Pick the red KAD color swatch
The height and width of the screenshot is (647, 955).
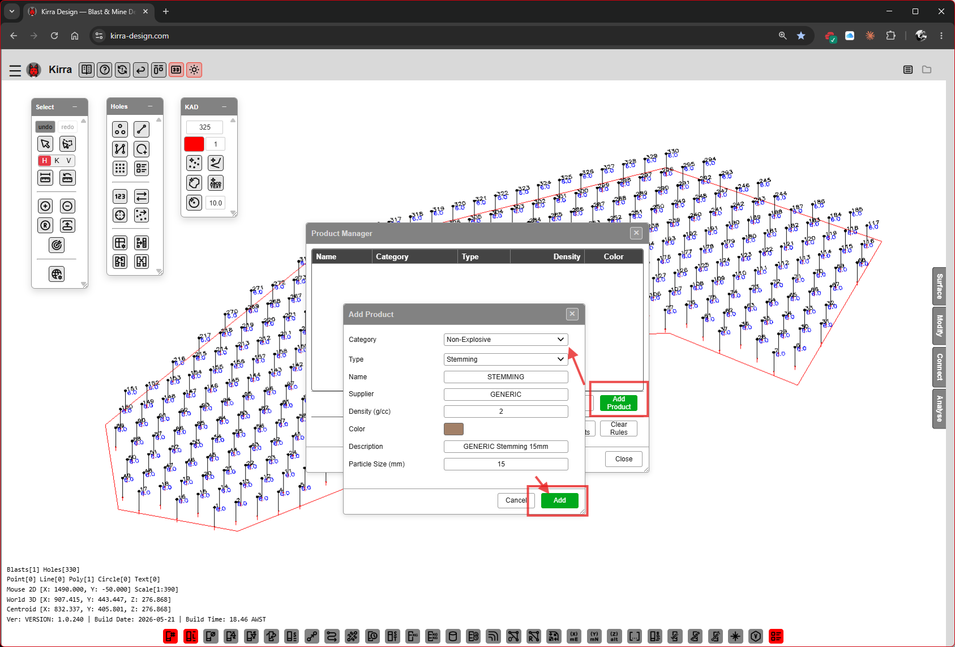(194, 144)
